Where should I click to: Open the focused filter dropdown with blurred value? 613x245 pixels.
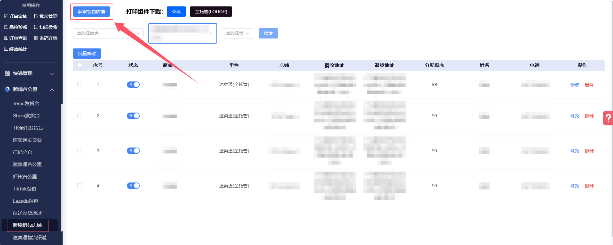[x=183, y=33]
